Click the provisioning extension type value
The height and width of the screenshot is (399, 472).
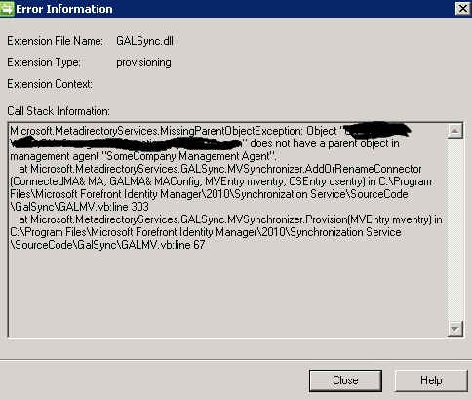click(x=143, y=62)
